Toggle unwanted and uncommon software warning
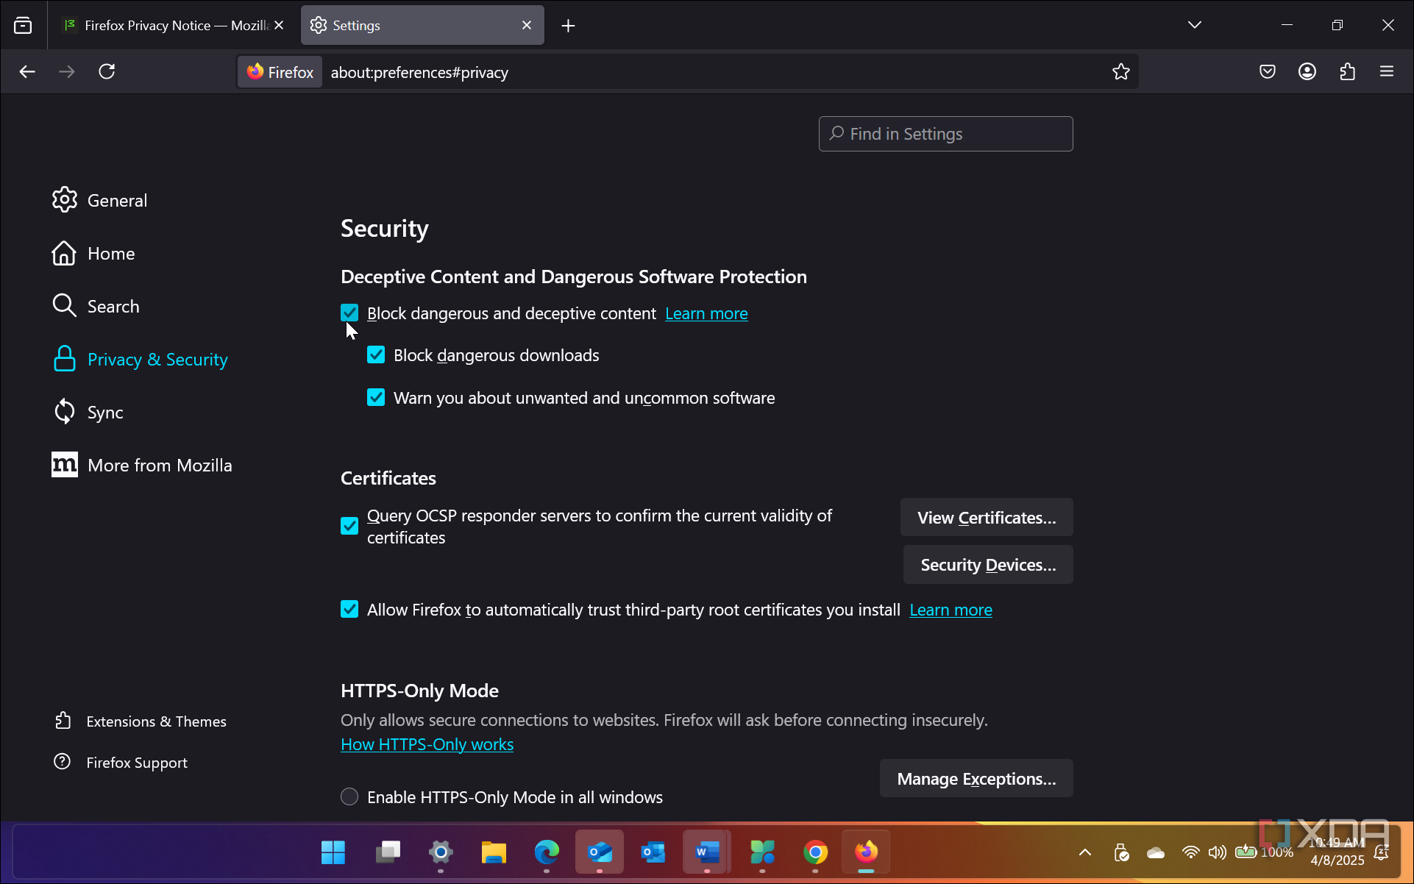 point(376,397)
